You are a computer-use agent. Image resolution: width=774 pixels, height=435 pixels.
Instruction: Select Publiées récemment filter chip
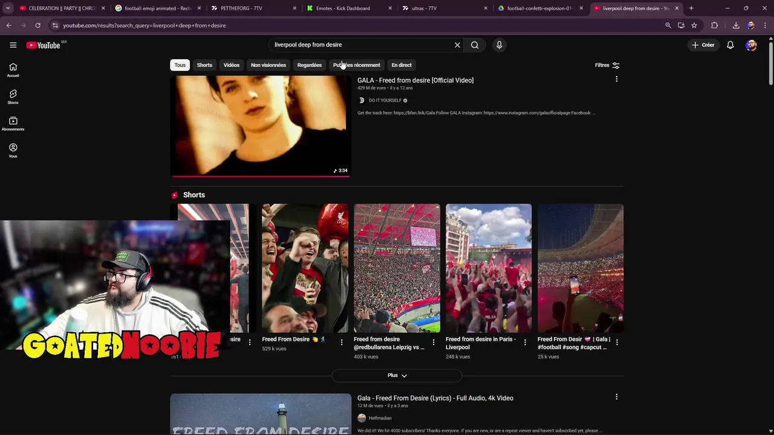(357, 65)
